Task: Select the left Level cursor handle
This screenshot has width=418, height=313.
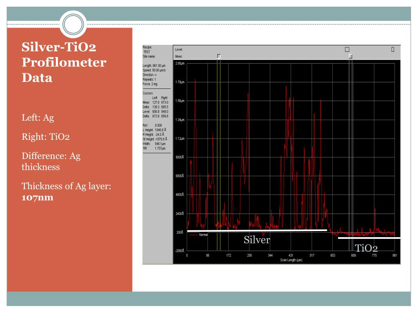Action: click(347, 49)
